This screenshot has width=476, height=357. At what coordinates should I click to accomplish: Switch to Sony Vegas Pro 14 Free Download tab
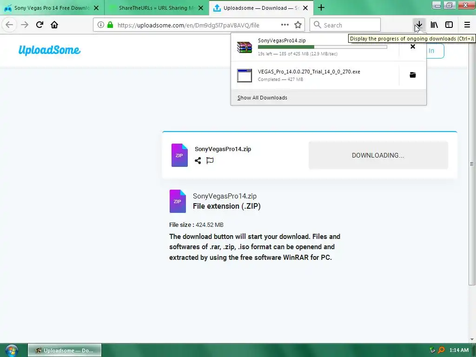point(52,8)
